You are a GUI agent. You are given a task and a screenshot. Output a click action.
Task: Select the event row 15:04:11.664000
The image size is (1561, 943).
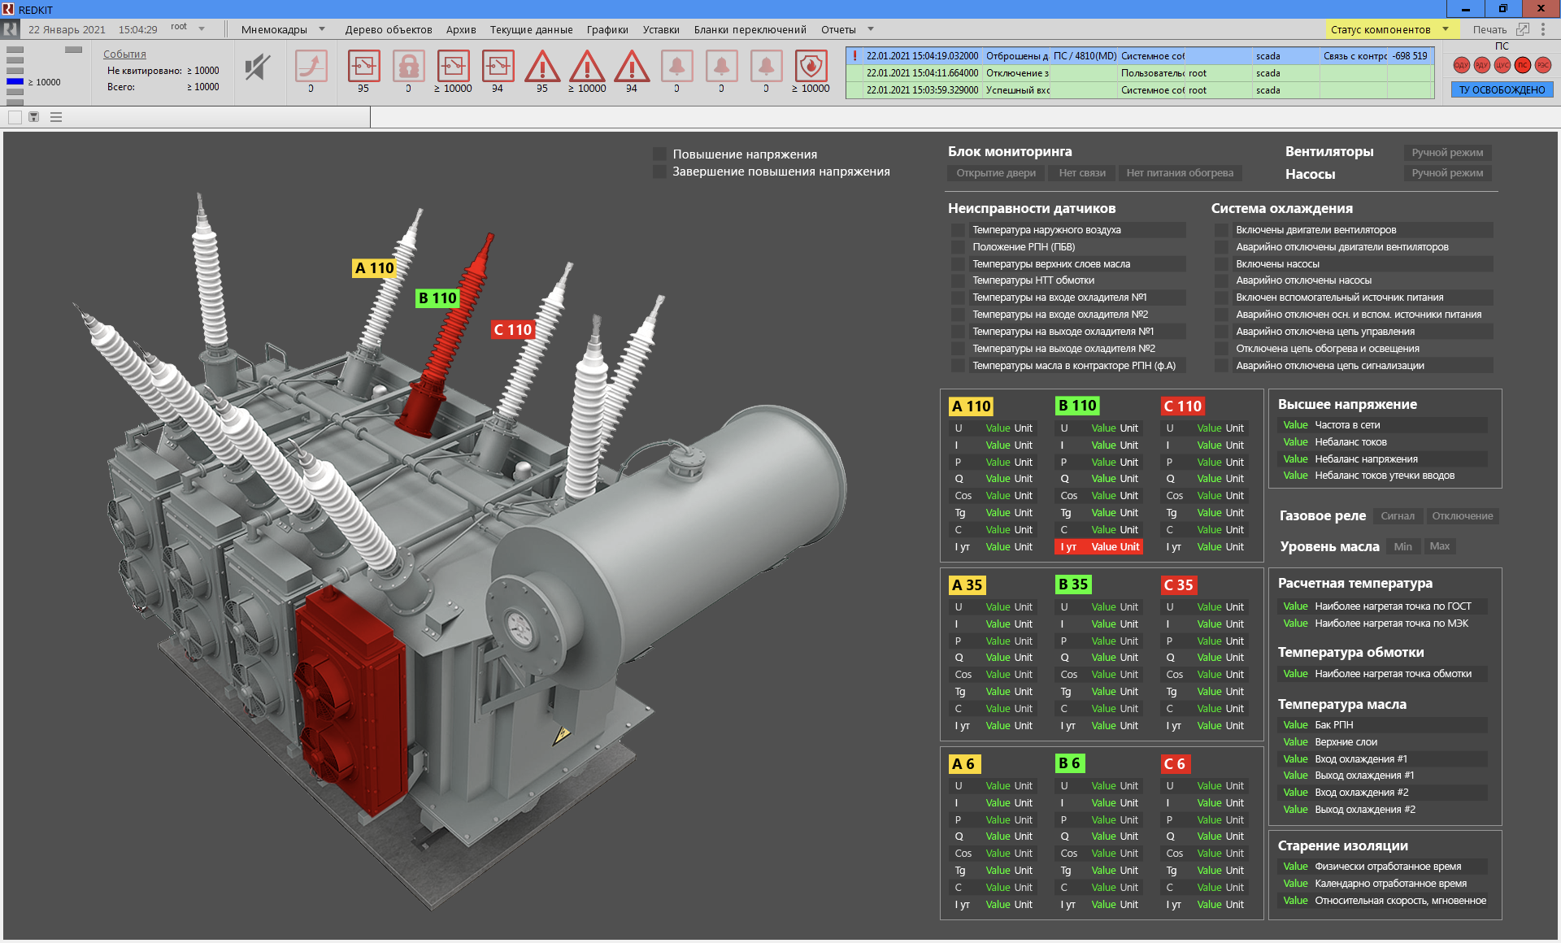(1140, 73)
